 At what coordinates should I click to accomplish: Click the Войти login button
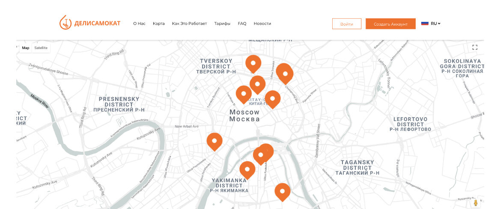pyautogui.click(x=347, y=24)
